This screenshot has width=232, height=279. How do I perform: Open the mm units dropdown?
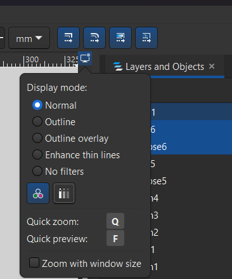click(x=29, y=38)
